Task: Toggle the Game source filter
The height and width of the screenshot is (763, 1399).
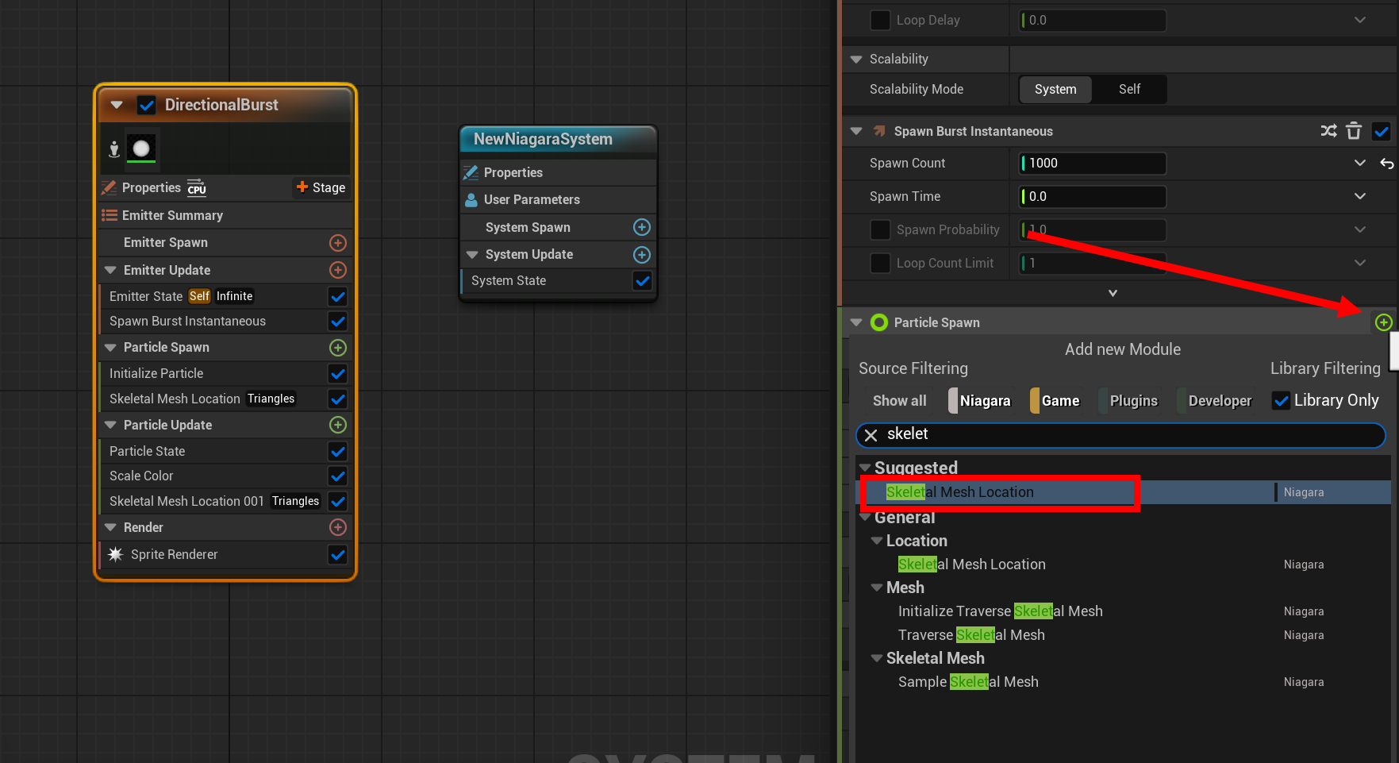Action: (x=1056, y=401)
